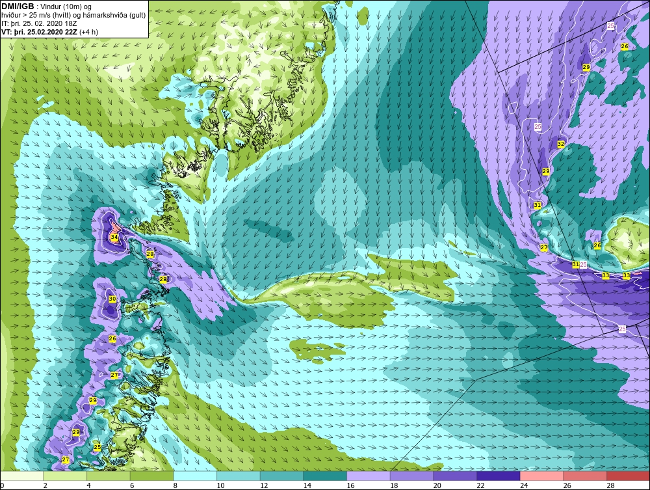The image size is (650, 490).
Task: Pick the pink 24–26 legend swatch
Action: [541, 476]
